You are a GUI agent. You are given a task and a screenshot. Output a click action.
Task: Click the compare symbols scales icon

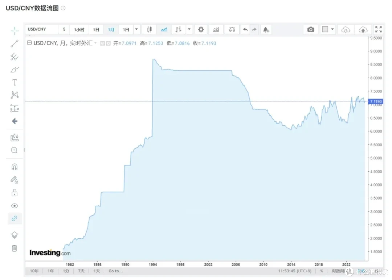coord(232,29)
